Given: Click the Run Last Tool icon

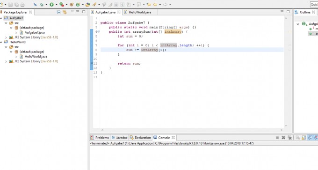Looking at the screenshot, I should coord(62,5).
